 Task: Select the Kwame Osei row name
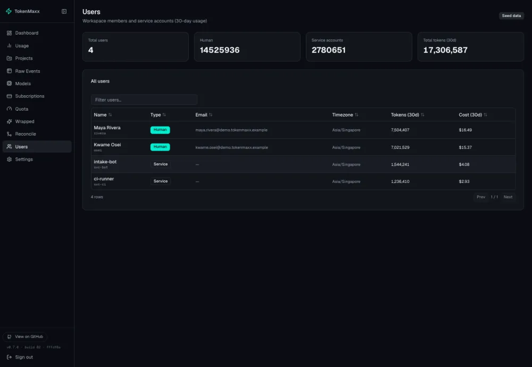[107, 145]
